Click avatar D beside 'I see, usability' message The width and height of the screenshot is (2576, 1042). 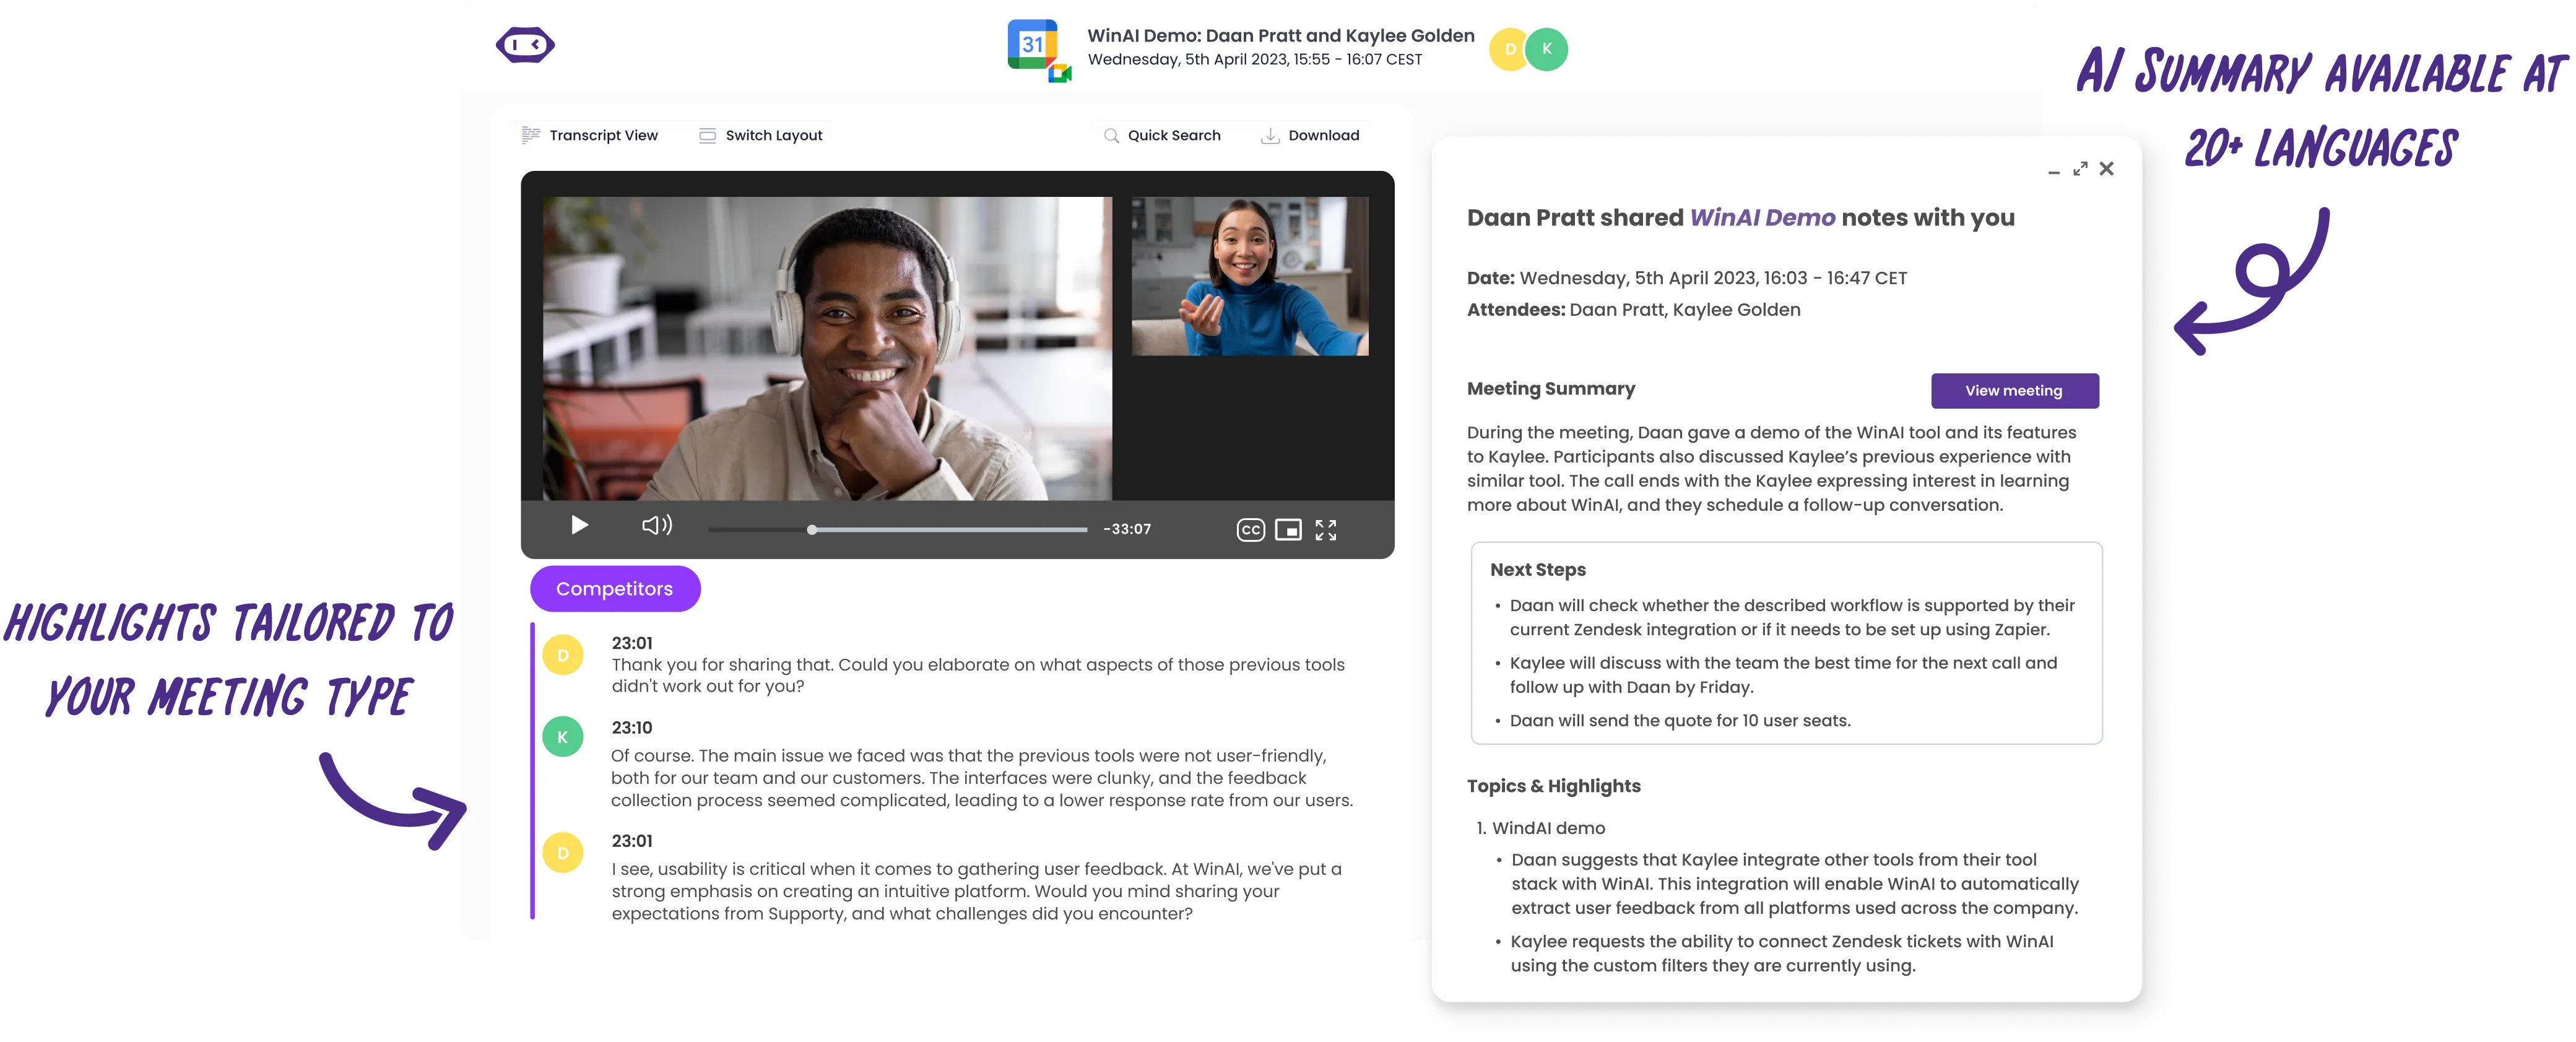tap(563, 853)
